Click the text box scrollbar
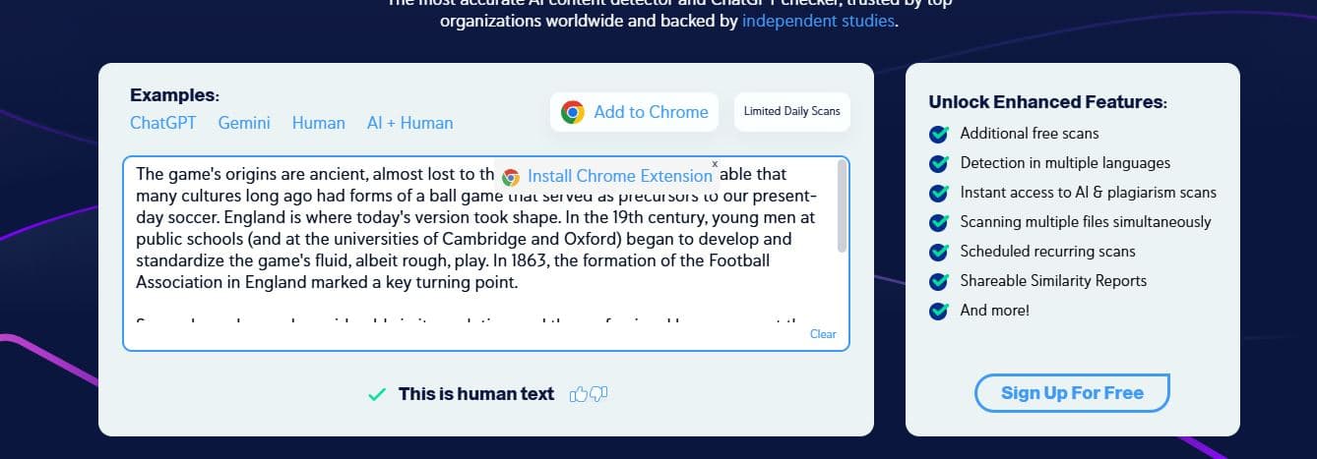 pyautogui.click(x=842, y=206)
